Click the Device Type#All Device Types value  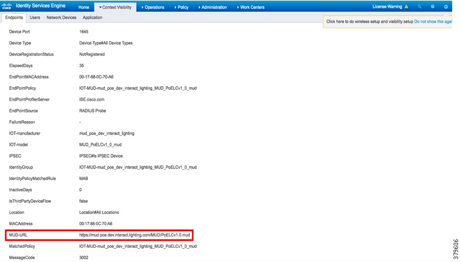coord(106,43)
